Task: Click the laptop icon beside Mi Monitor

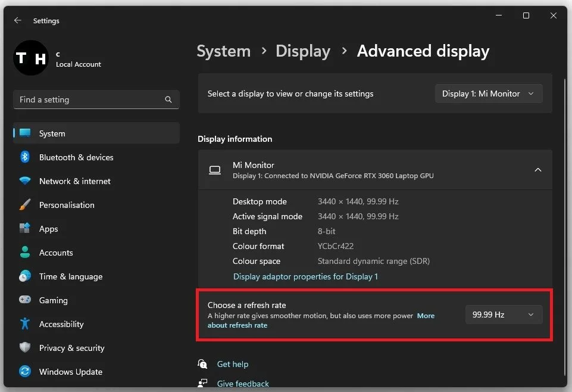Action: point(215,170)
